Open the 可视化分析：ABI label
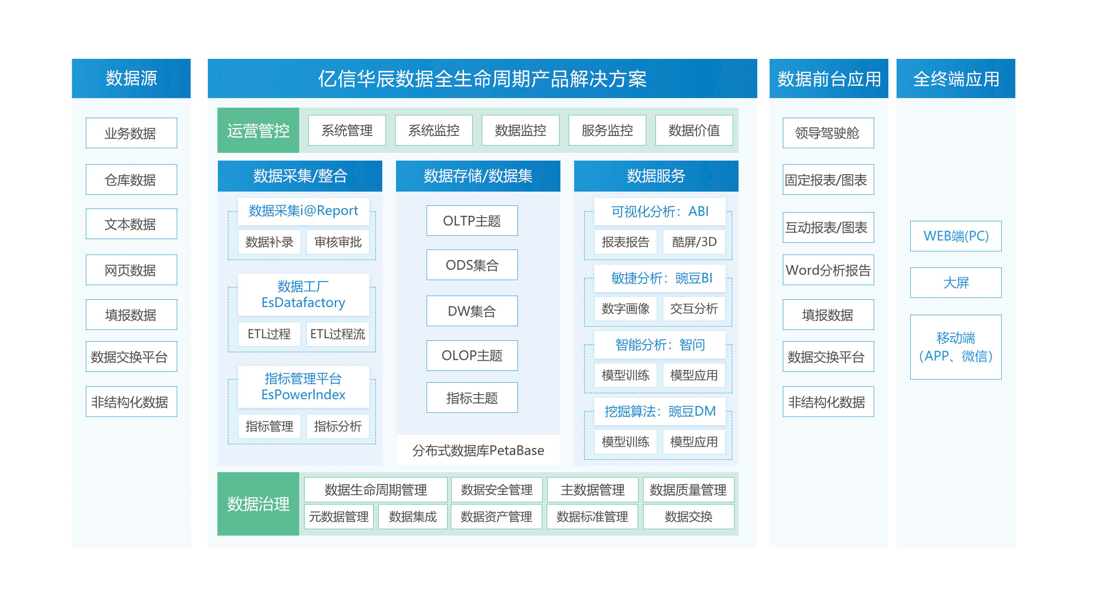The width and height of the screenshot is (1098, 599). [x=660, y=211]
